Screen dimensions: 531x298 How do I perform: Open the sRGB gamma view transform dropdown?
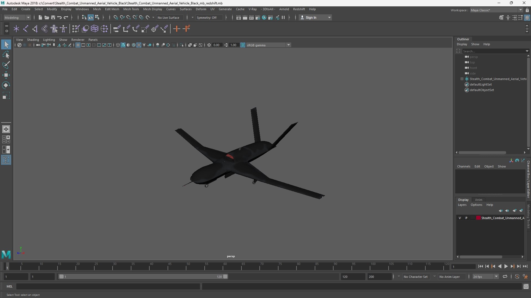click(268, 45)
